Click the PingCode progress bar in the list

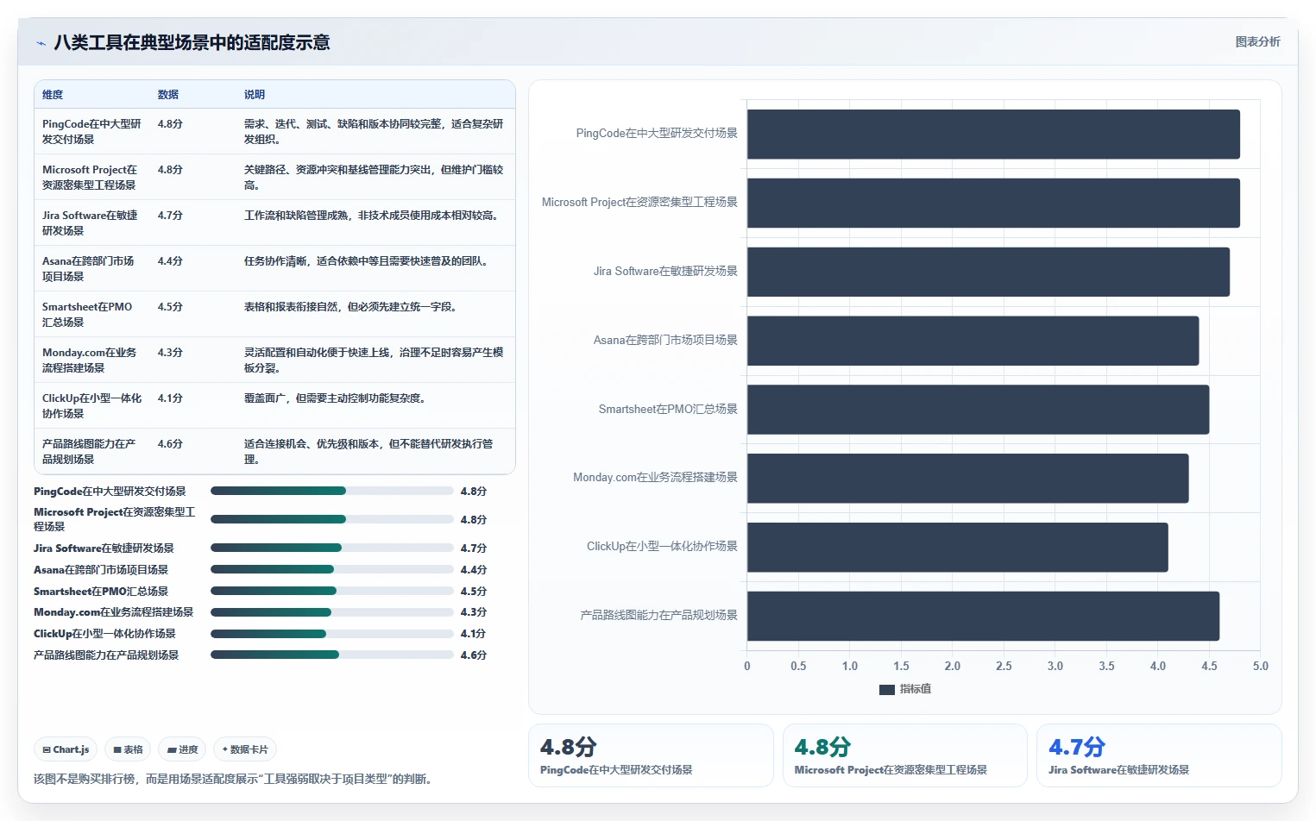pyautogui.click(x=332, y=491)
